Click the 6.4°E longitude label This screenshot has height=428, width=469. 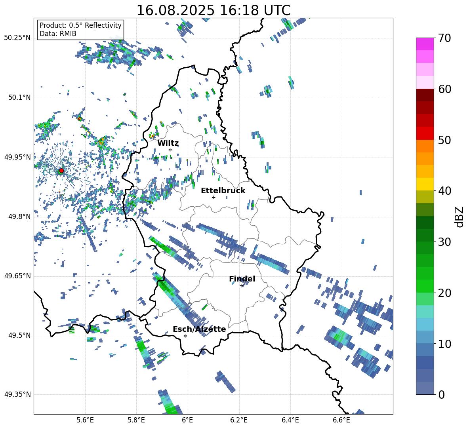(x=290, y=420)
